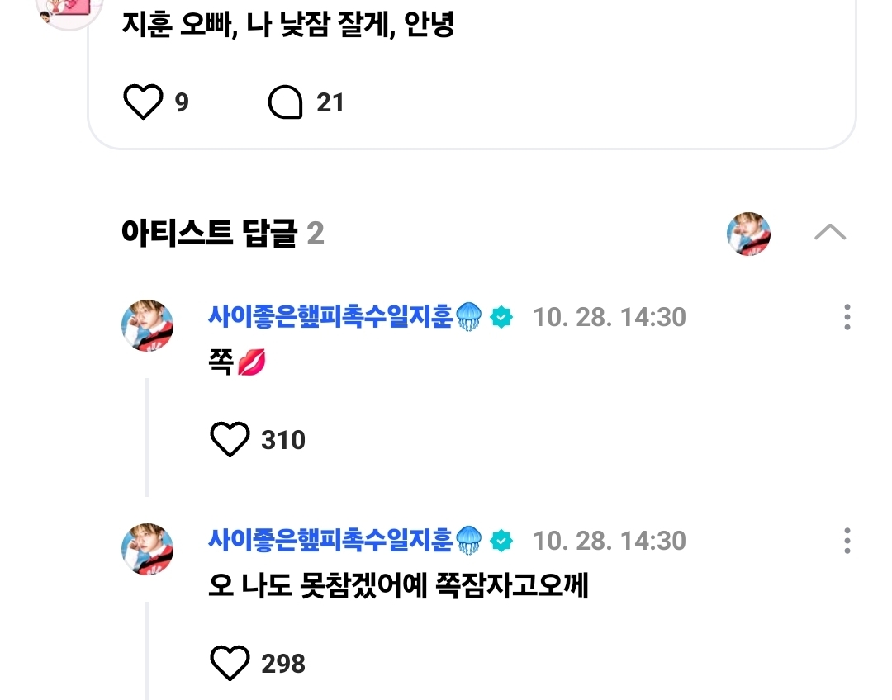
Task: Tap verified badge on second reply
Action: [x=501, y=540]
